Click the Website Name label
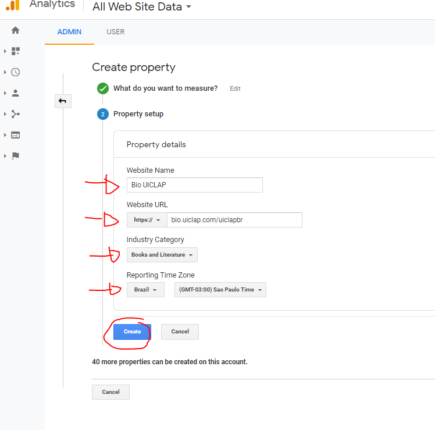Screen dimensions: 435x430 click(x=151, y=170)
